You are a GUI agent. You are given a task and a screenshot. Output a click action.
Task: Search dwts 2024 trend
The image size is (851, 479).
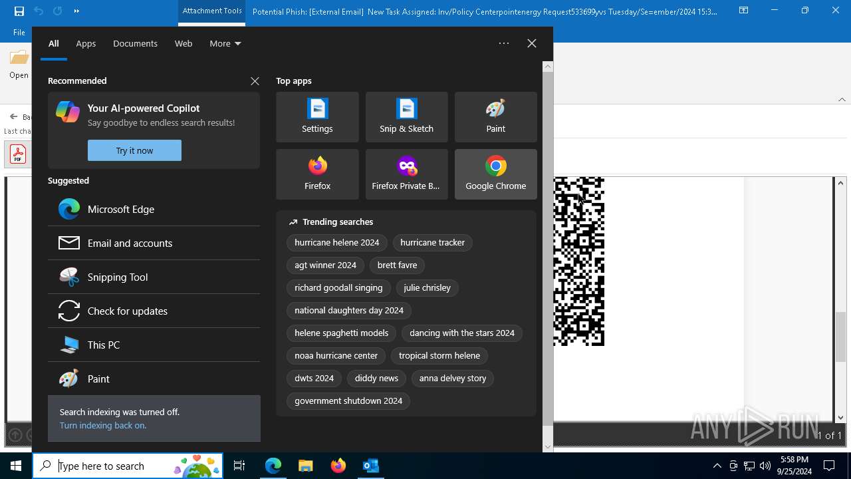click(x=314, y=378)
